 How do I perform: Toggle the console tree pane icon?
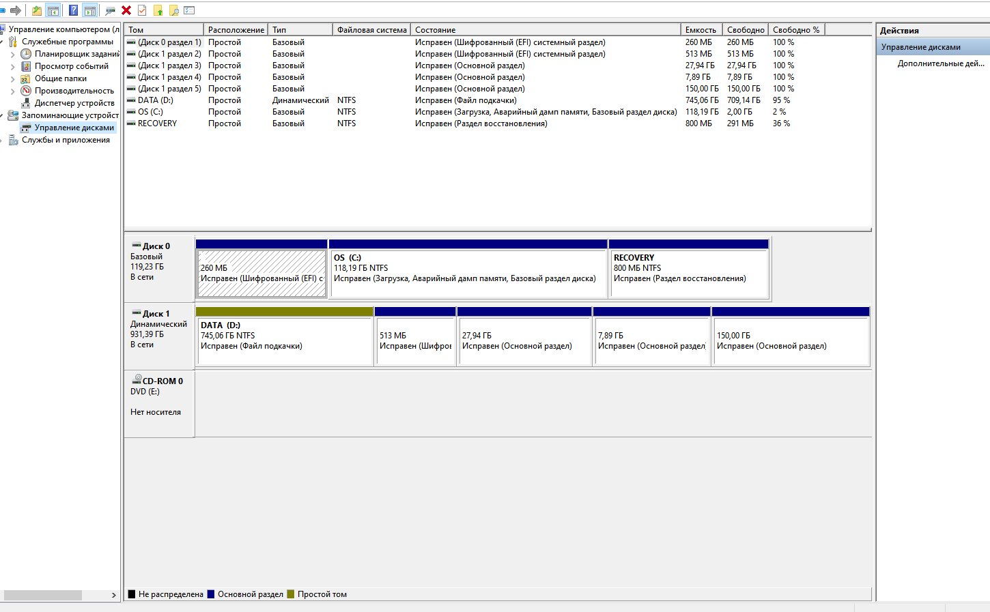pos(53,10)
